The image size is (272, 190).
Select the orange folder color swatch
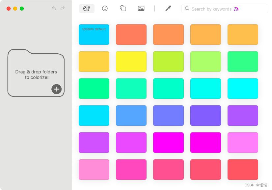pos(168,35)
